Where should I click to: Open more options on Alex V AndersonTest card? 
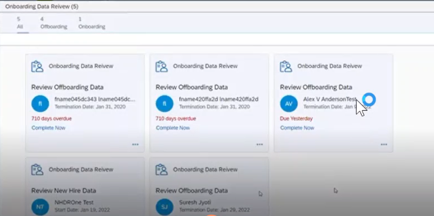384,144
